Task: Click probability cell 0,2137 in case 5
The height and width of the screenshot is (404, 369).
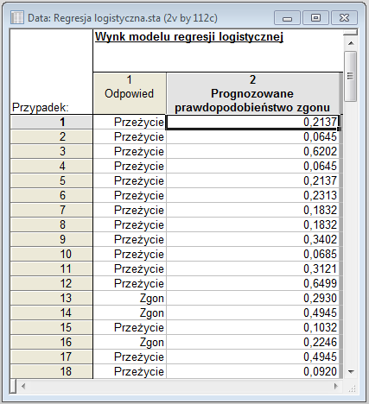Action: click(x=252, y=180)
